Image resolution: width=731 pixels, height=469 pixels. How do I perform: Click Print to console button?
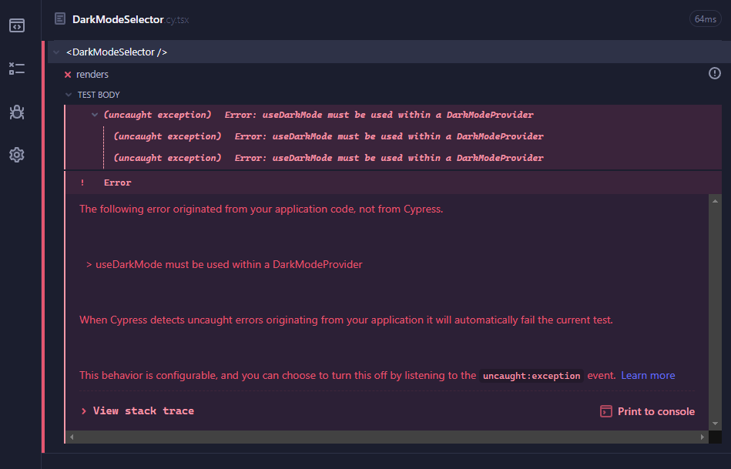648,411
